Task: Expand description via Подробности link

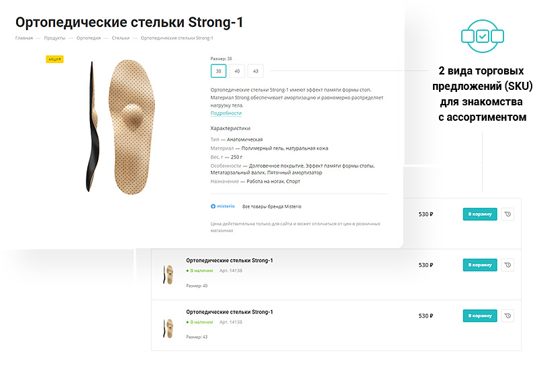Action: point(226,113)
